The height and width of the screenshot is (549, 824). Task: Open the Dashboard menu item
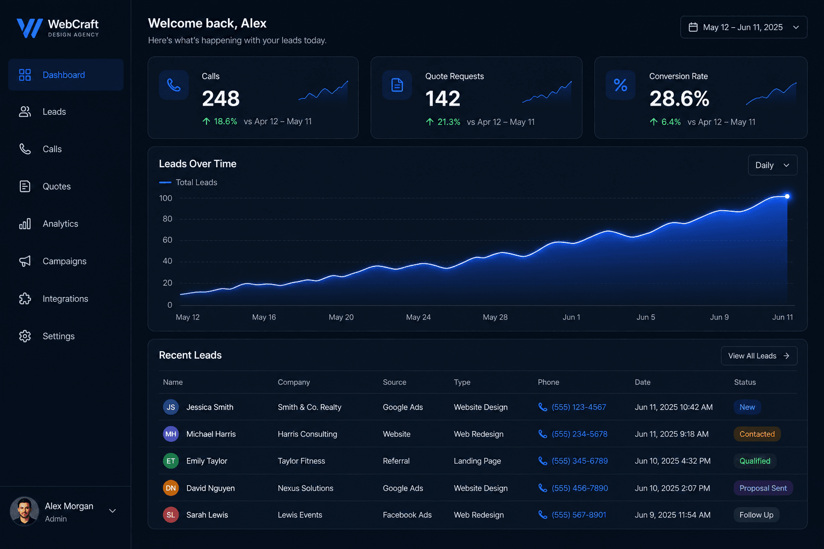point(65,75)
